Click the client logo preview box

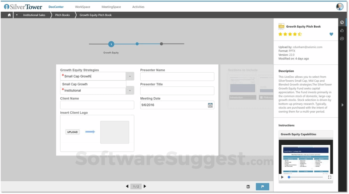tap(115, 132)
